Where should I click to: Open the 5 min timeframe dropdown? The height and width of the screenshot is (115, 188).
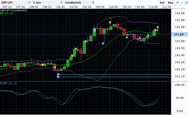click(48, 2)
